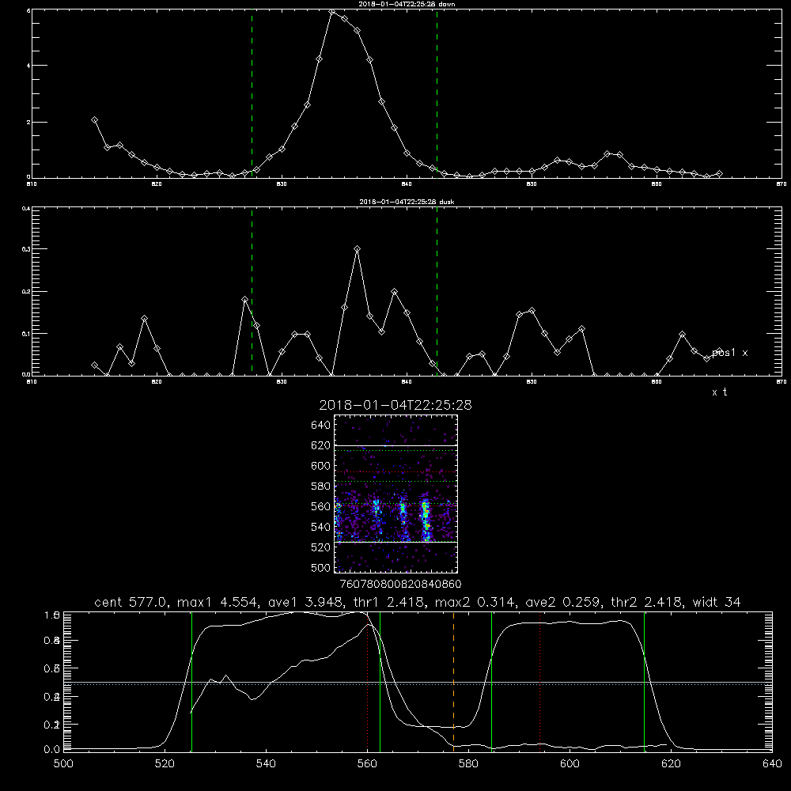Click '840' tick label on dawn plot x-axis
The height and width of the screenshot is (791, 791).
[x=407, y=184]
